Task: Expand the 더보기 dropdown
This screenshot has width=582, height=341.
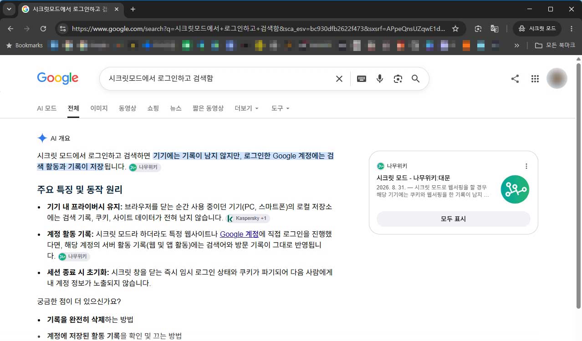Action: [x=246, y=108]
